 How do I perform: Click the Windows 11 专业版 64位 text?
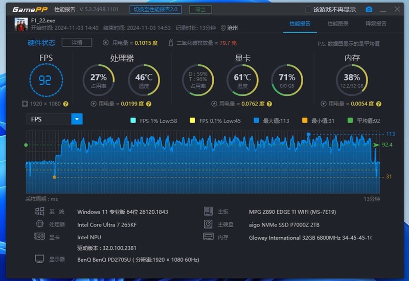click(123, 212)
